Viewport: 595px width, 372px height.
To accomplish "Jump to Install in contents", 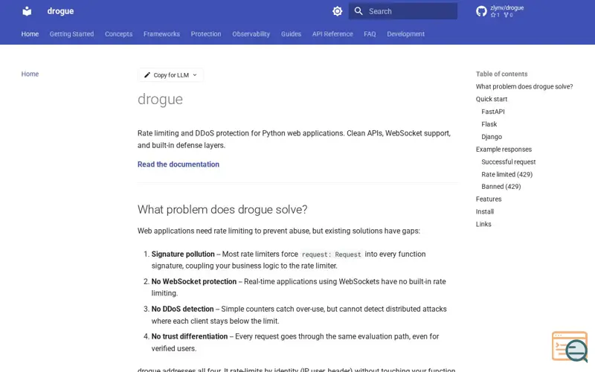I will point(485,211).
